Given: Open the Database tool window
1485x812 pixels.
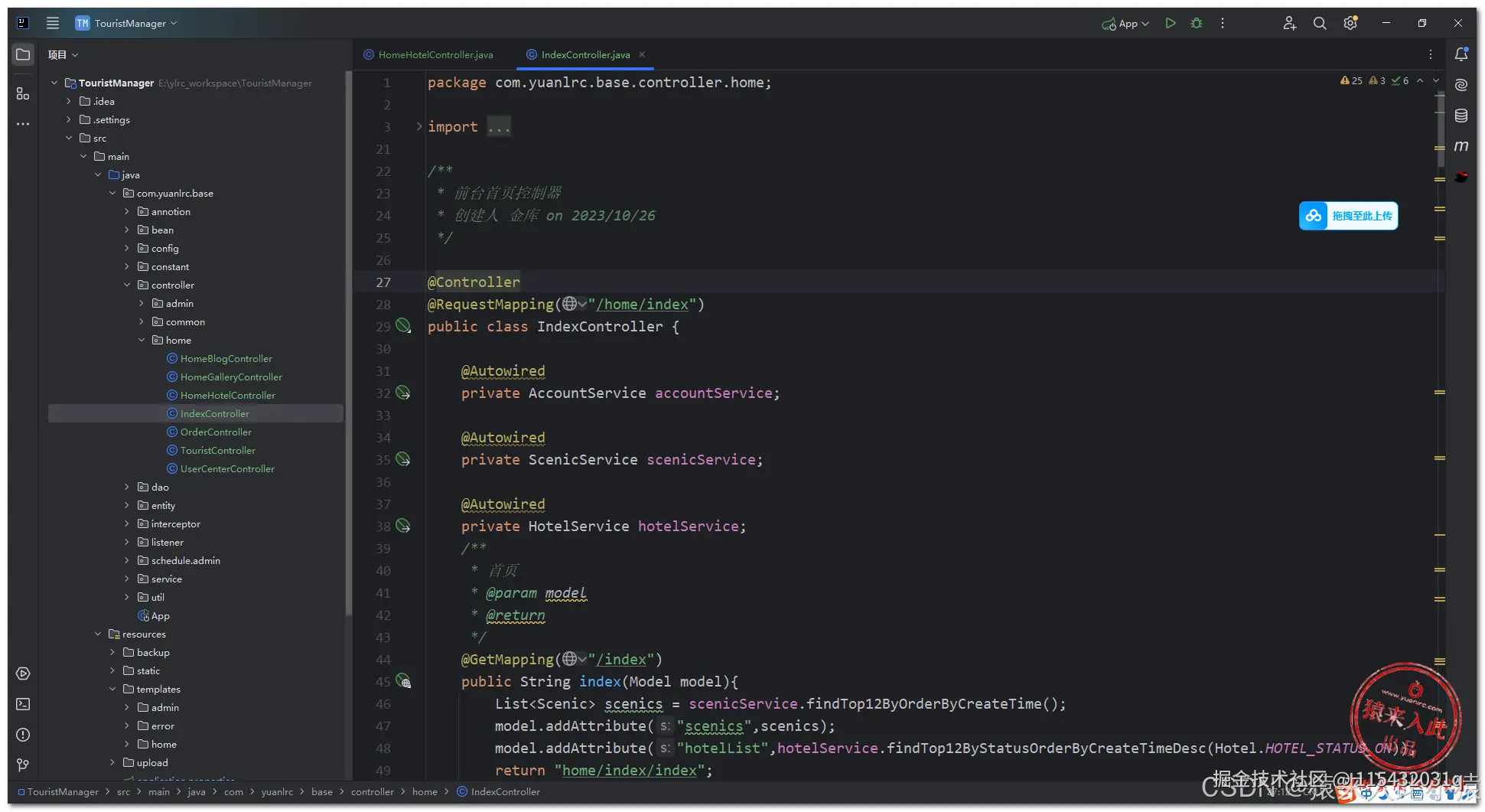Looking at the screenshot, I should pos(1461,116).
